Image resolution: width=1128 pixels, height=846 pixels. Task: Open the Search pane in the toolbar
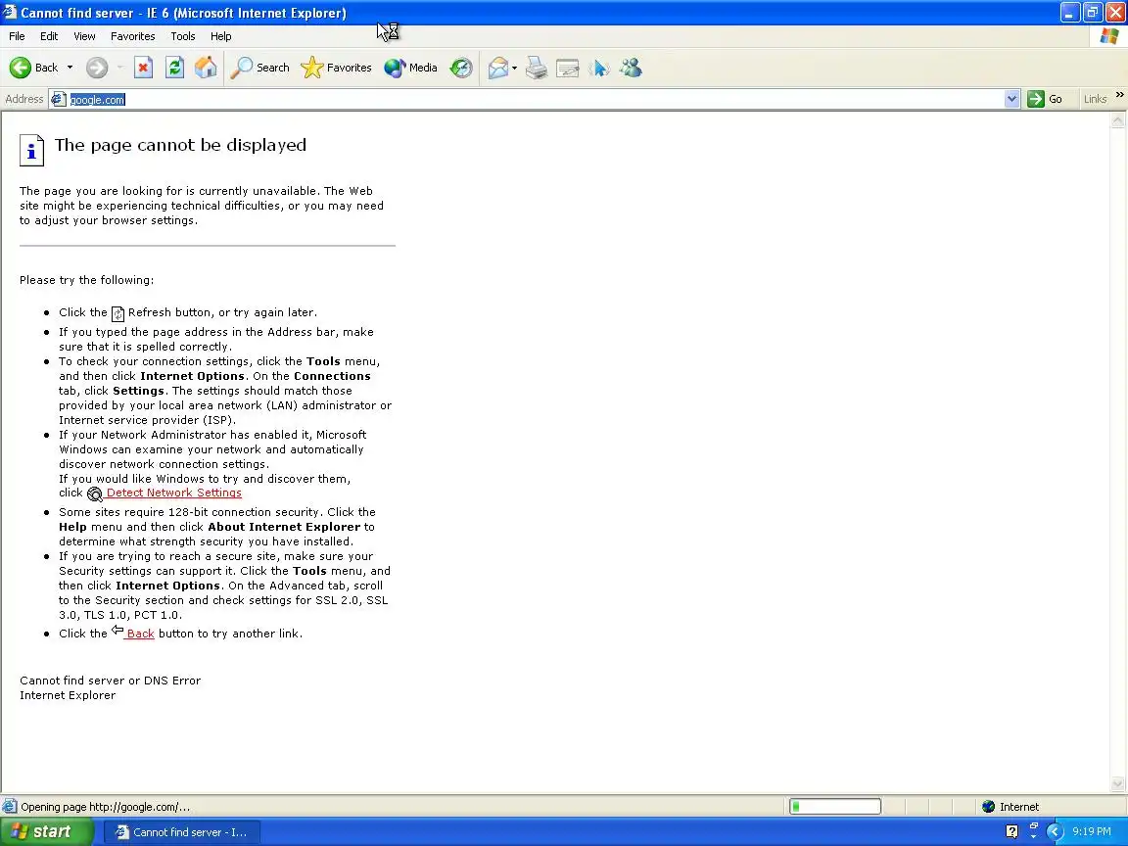click(259, 68)
